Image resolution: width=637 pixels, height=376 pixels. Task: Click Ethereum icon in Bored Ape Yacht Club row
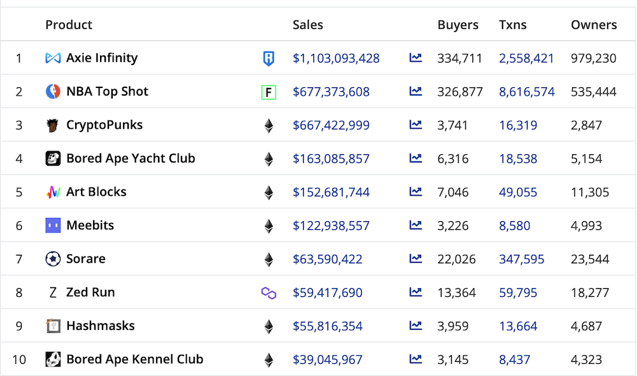pyautogui.click(x=269, y=159)
